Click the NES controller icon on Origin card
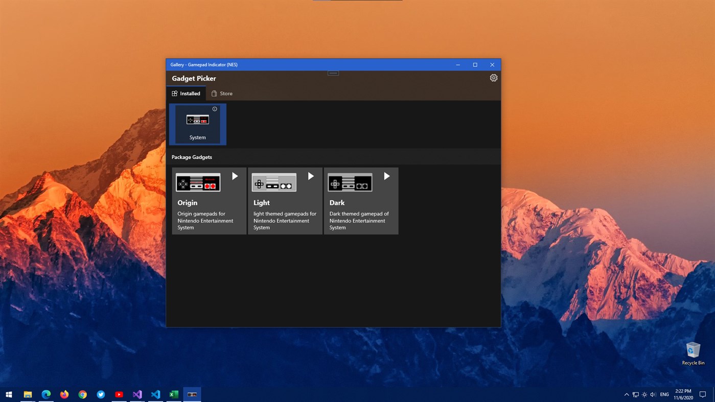This screenshot has height=402, width=715. 198,182
